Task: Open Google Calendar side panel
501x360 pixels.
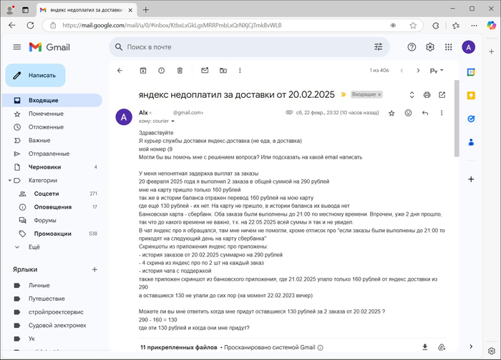Action: [471, 72]
